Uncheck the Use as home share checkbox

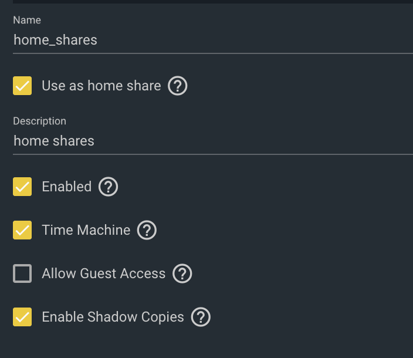coord(22,86)
